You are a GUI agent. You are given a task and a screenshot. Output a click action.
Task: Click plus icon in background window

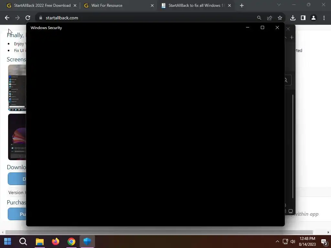pos(292,37)
